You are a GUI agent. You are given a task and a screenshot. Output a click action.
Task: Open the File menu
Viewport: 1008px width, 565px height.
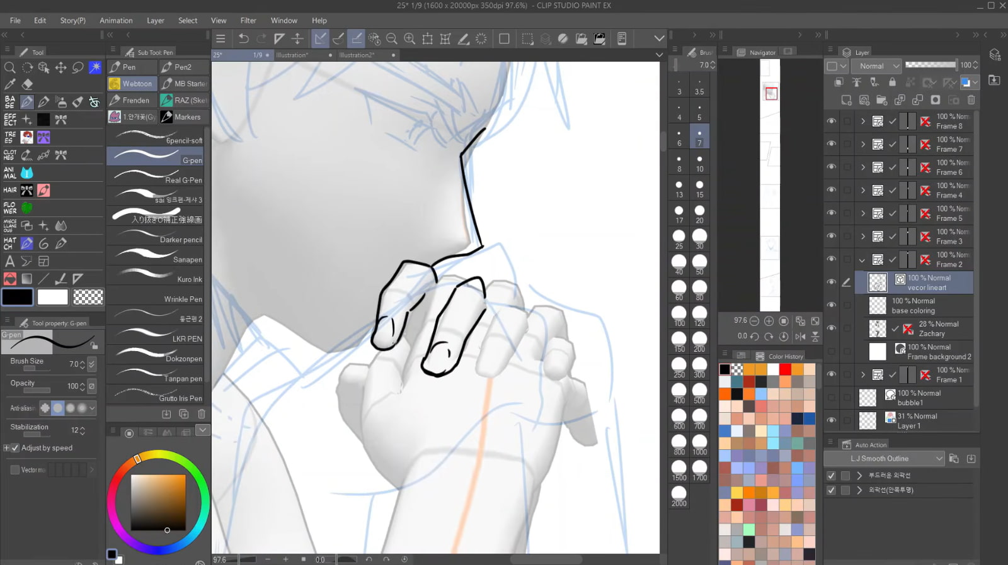pos(15,21)
